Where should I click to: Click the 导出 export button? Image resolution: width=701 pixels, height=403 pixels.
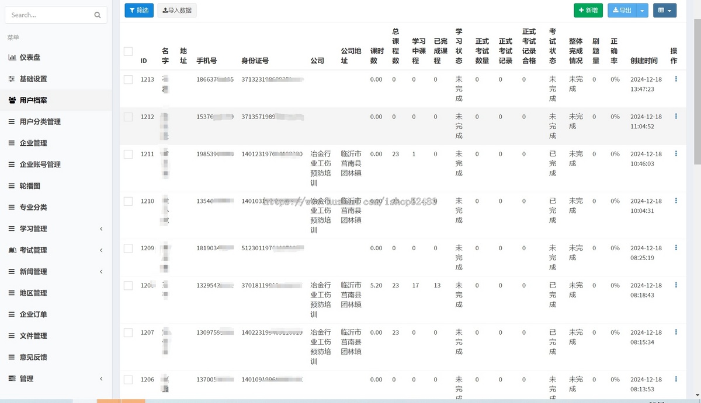click(622, 10)
